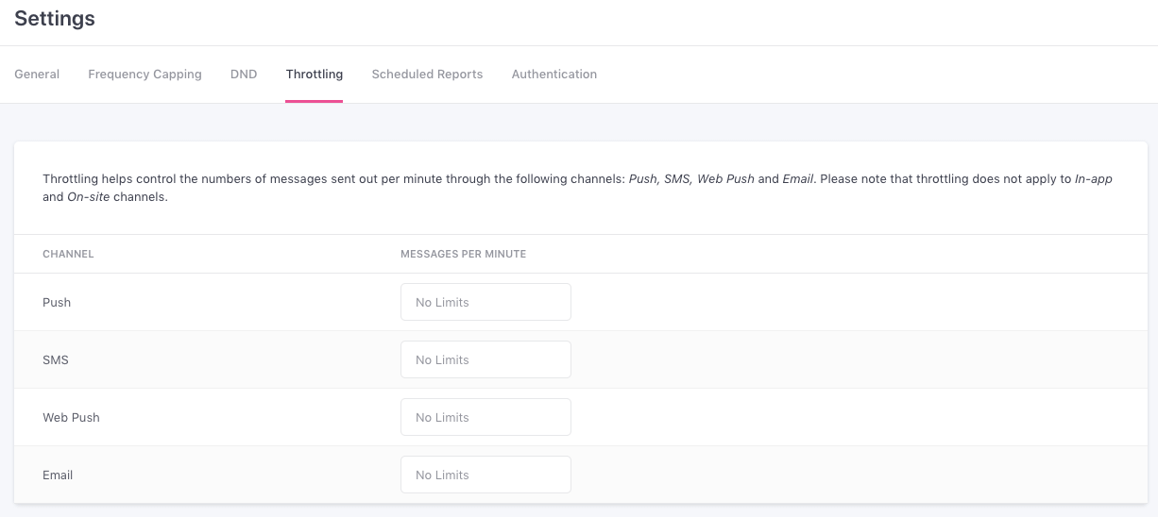Open the General settings tab
Screen dimensions: 1158x517
37,75
